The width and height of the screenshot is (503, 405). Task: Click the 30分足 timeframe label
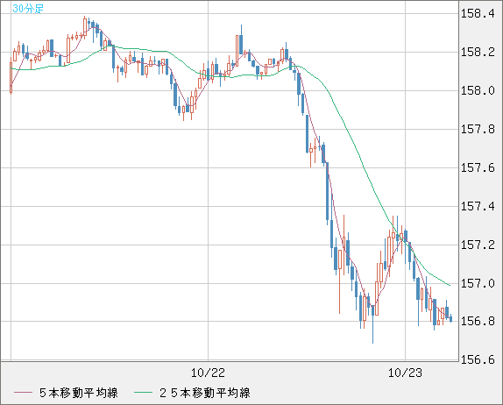tap(27, 9)
